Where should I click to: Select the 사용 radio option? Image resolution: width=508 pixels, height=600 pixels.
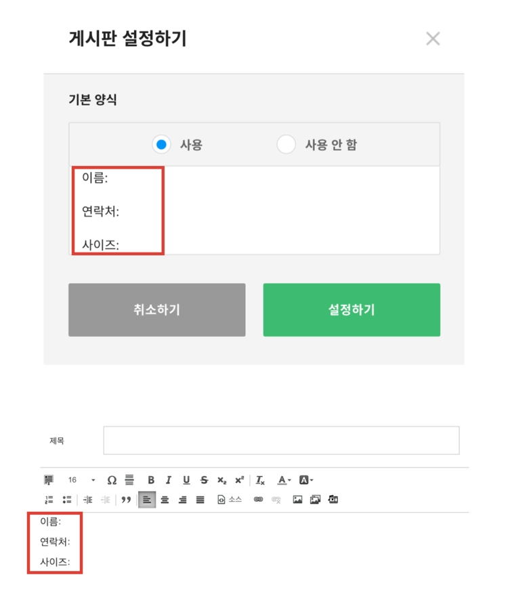point(161,144)
